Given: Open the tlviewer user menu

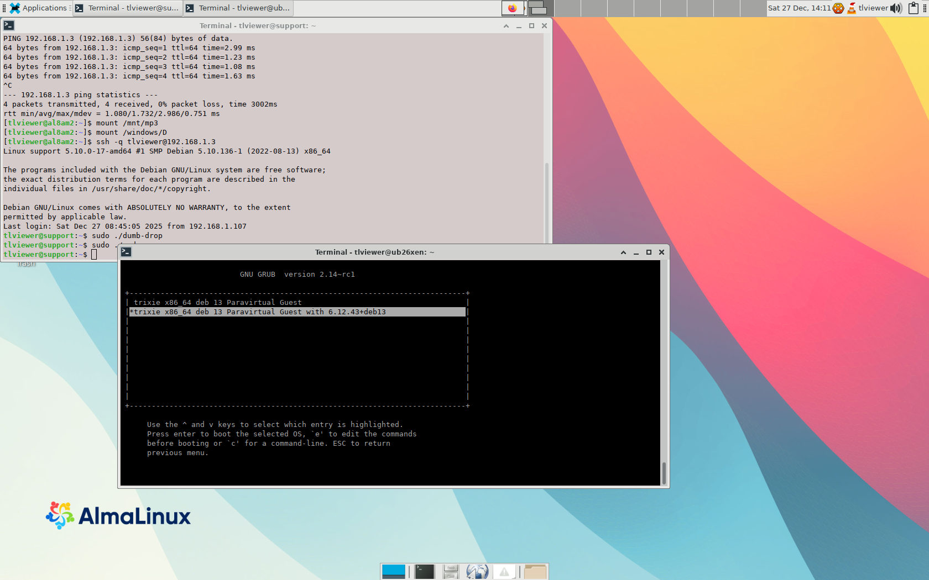Looking at the screenshot, I should pos(873,8).
